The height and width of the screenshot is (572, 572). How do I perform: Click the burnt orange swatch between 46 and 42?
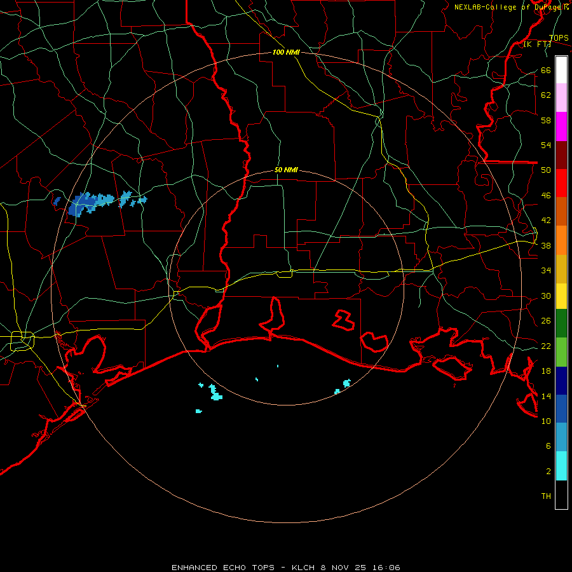coord(561,211)
